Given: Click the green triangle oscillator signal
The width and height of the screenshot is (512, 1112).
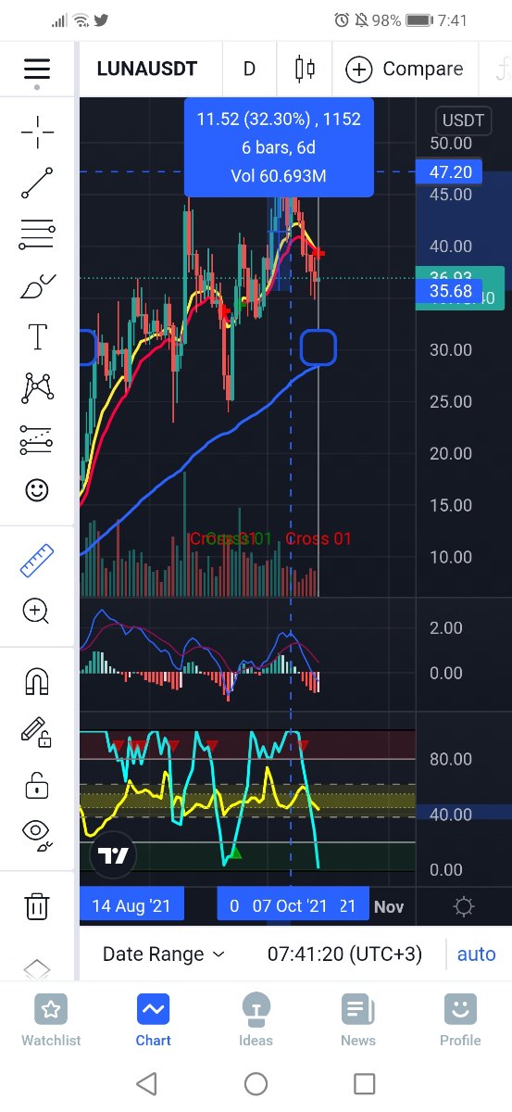Looking at the screenshot, I should pyautogui.click(x=234, y=853).
